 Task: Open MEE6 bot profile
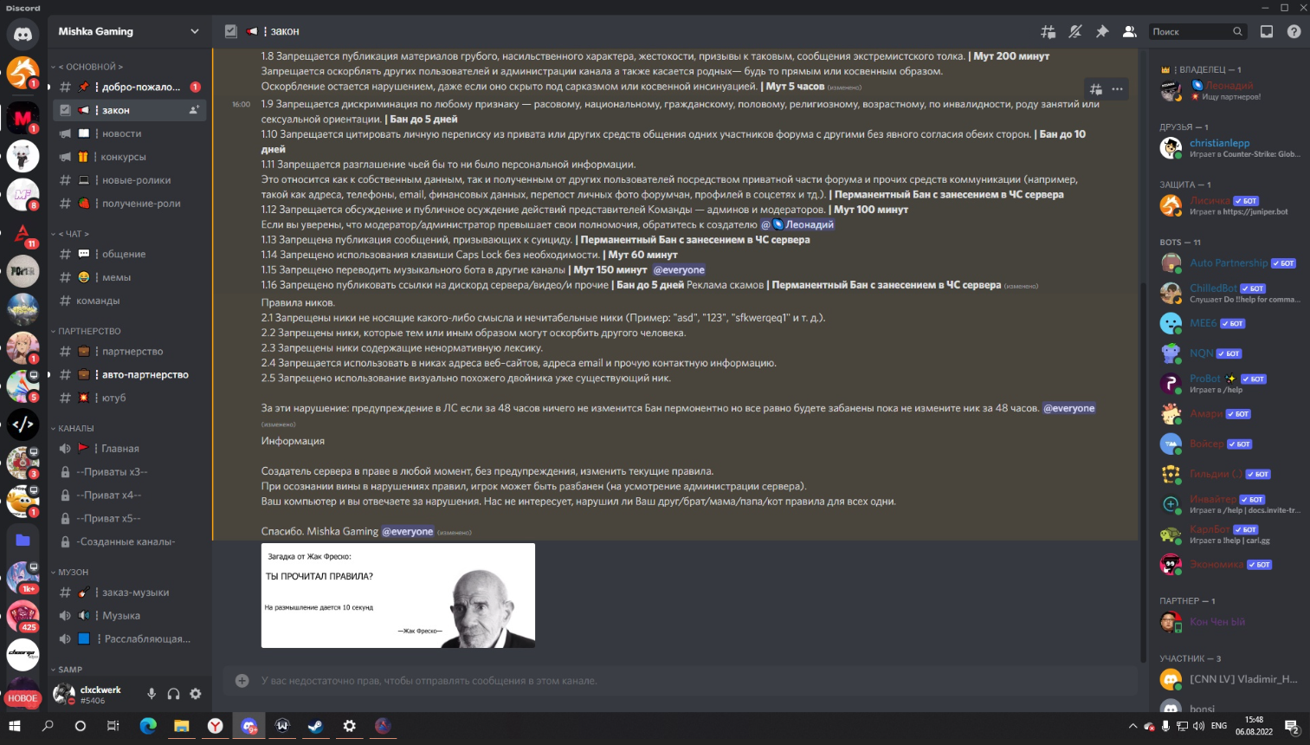coord(1229,323)
